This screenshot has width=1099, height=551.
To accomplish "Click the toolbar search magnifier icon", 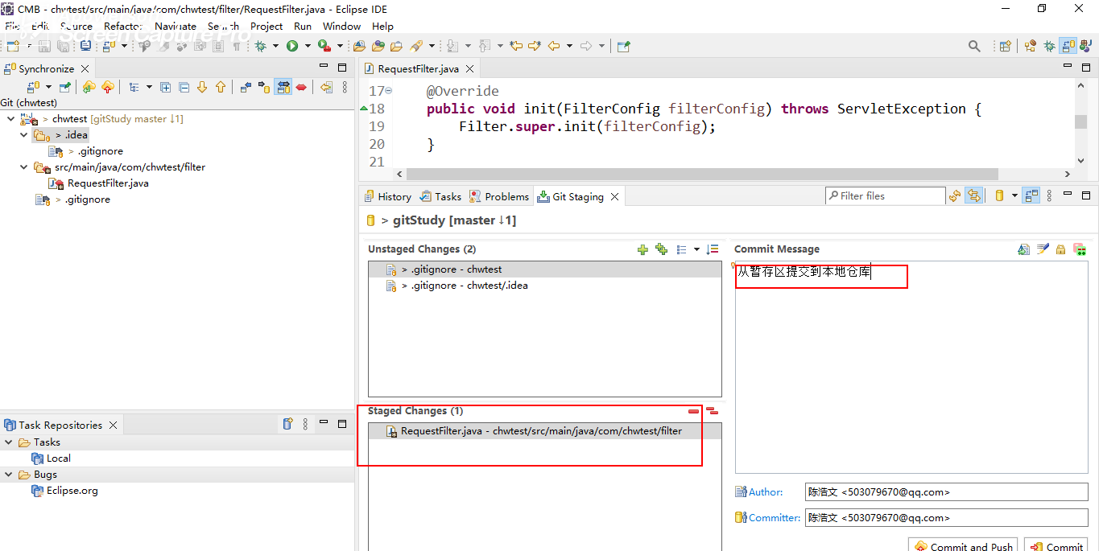I will 974,46.
